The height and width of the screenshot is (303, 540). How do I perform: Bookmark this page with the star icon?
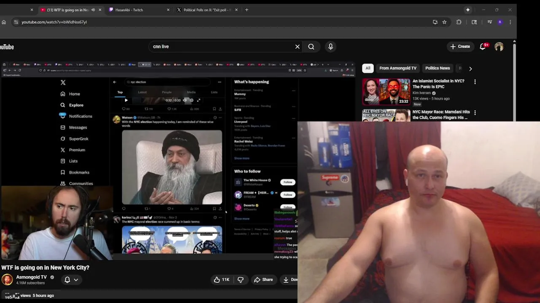point(444,22)
